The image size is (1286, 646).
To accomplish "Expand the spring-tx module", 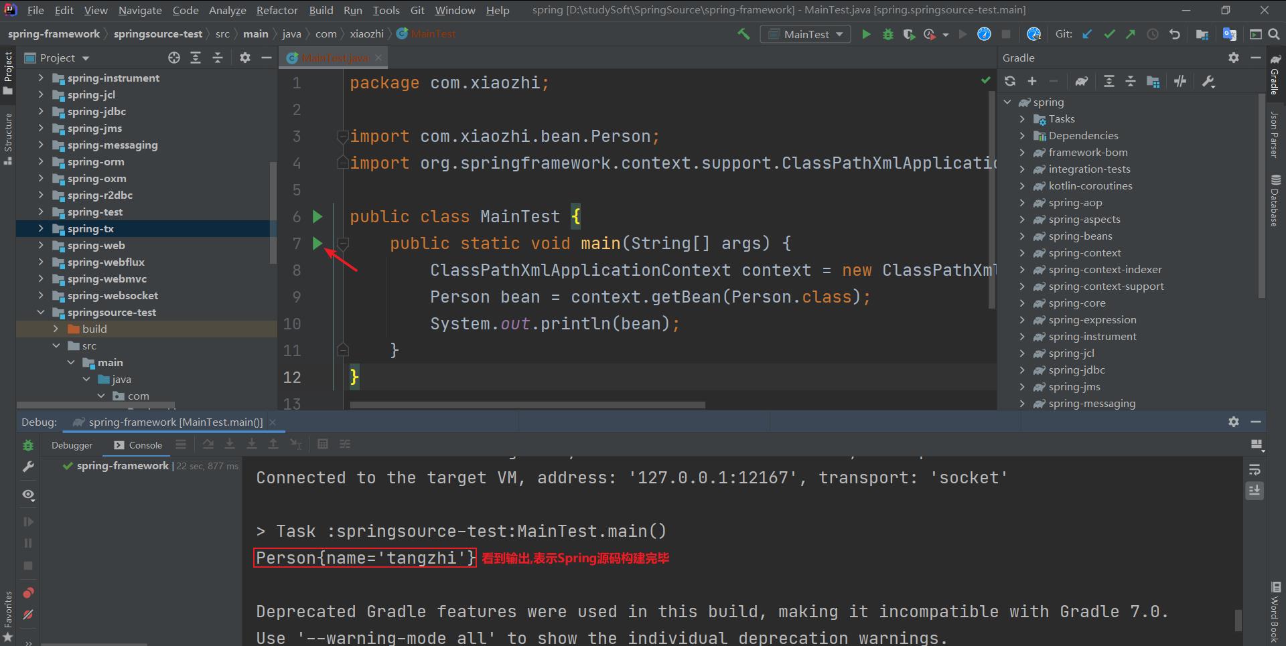I will point(41,228).
